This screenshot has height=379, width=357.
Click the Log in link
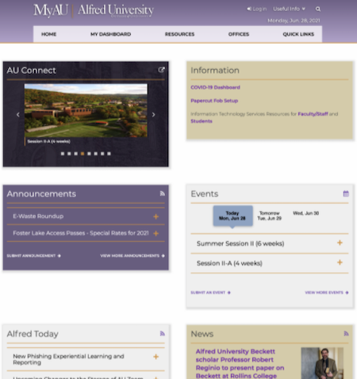pyautogui.click(x=257, y=9)
